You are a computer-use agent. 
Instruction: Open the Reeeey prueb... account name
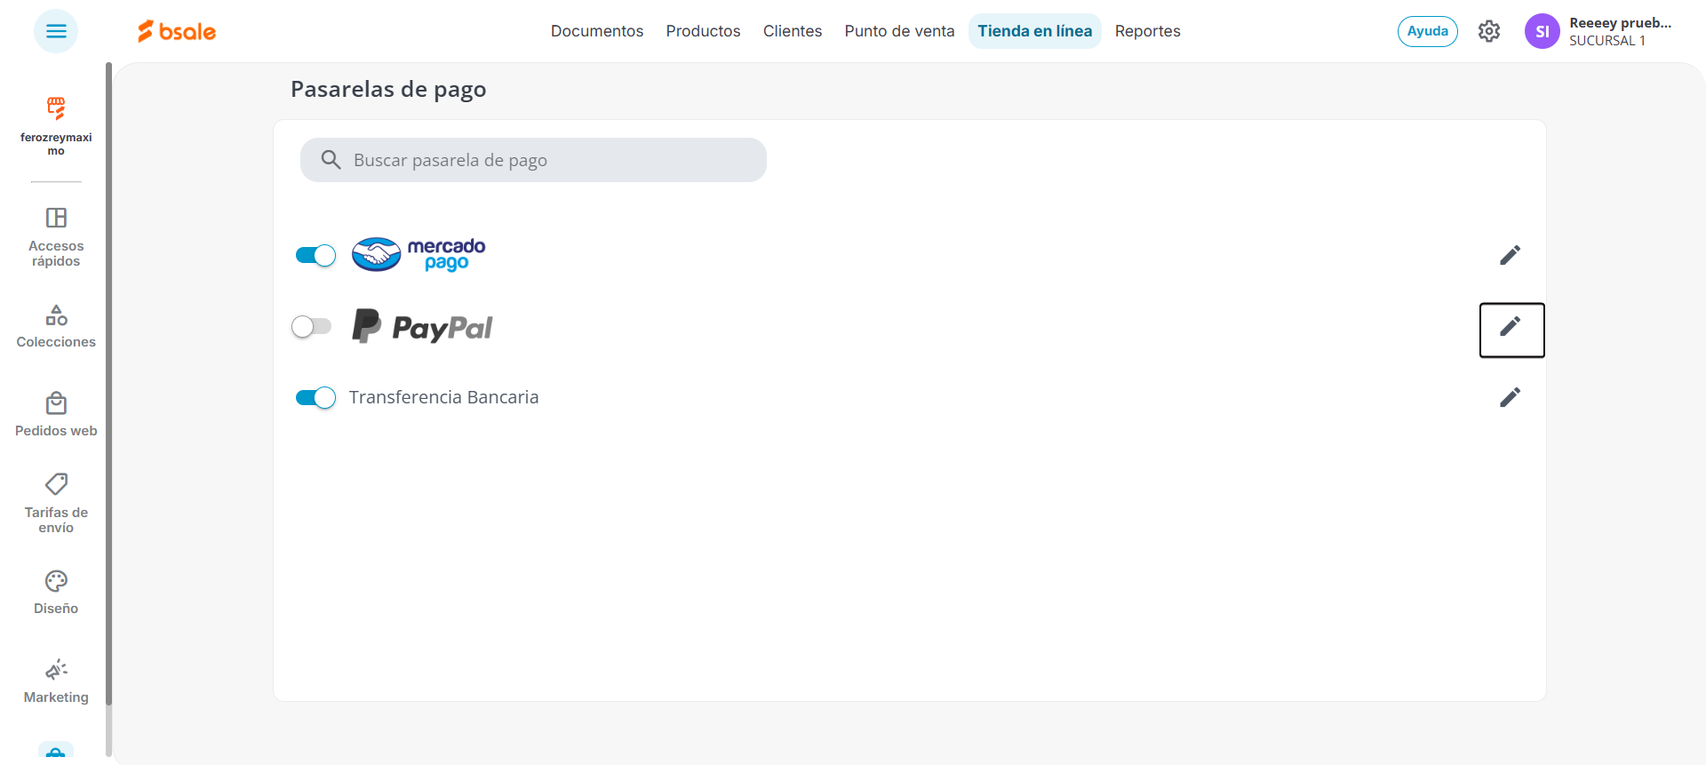tap(1621, 23)
